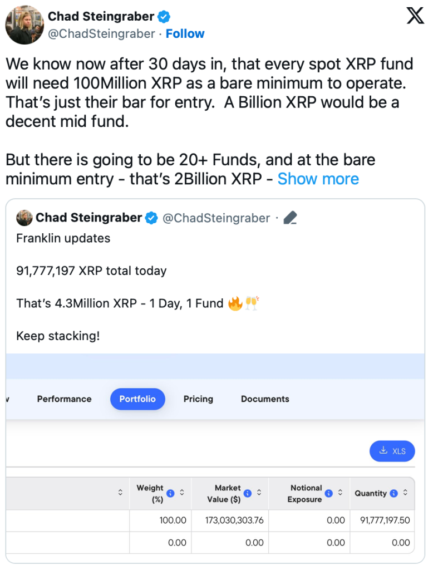The width and height of the screenshot is (433, 570).
Task: Click info icon next to Weight (%)
Action: coord(171,493)
